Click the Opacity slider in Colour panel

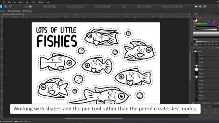point(204,41)
